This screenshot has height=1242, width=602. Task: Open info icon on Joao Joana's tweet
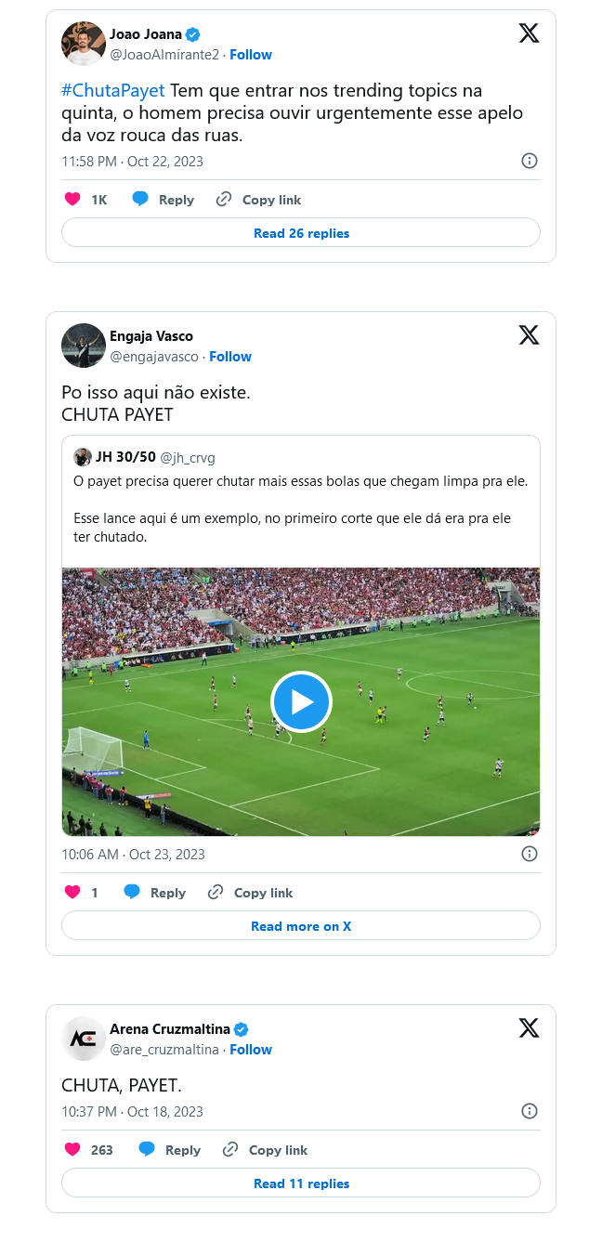pyautogui.click(x=530, y=161)
